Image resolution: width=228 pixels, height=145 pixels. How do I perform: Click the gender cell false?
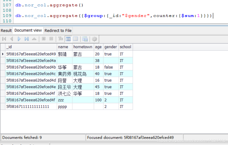[111, 67]
